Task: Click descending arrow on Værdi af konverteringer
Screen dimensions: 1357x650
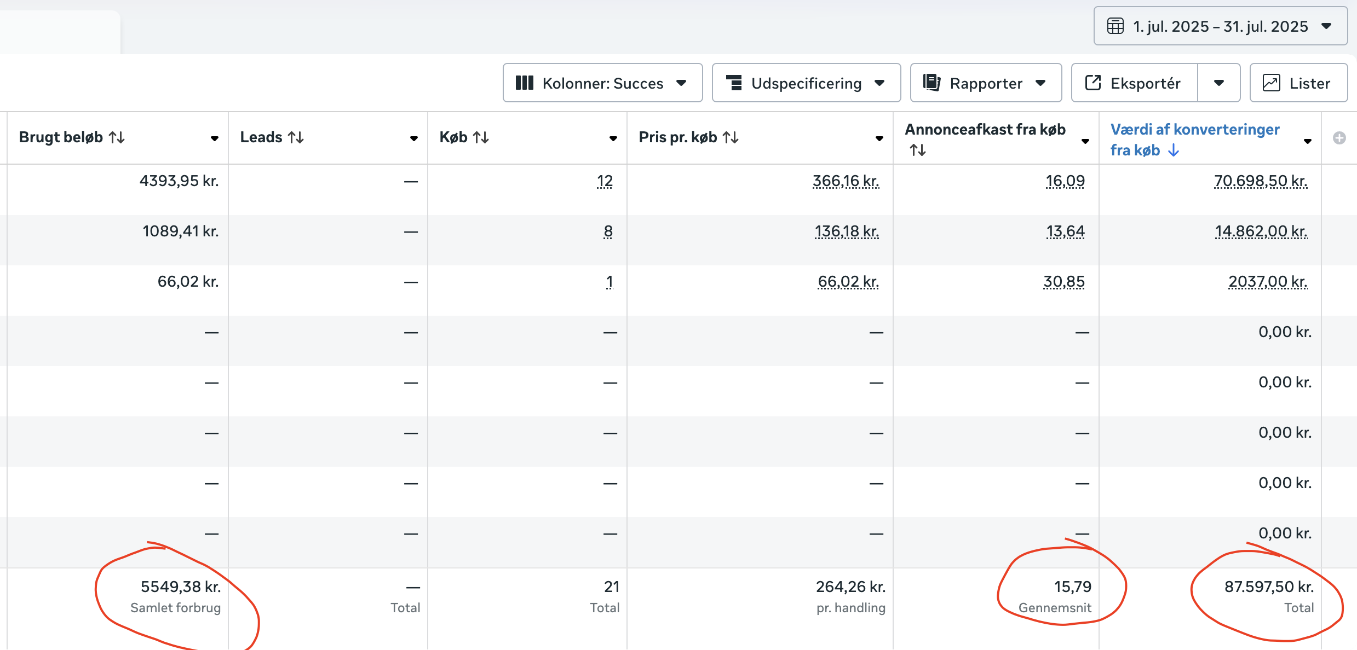Action: [1173, 150]
